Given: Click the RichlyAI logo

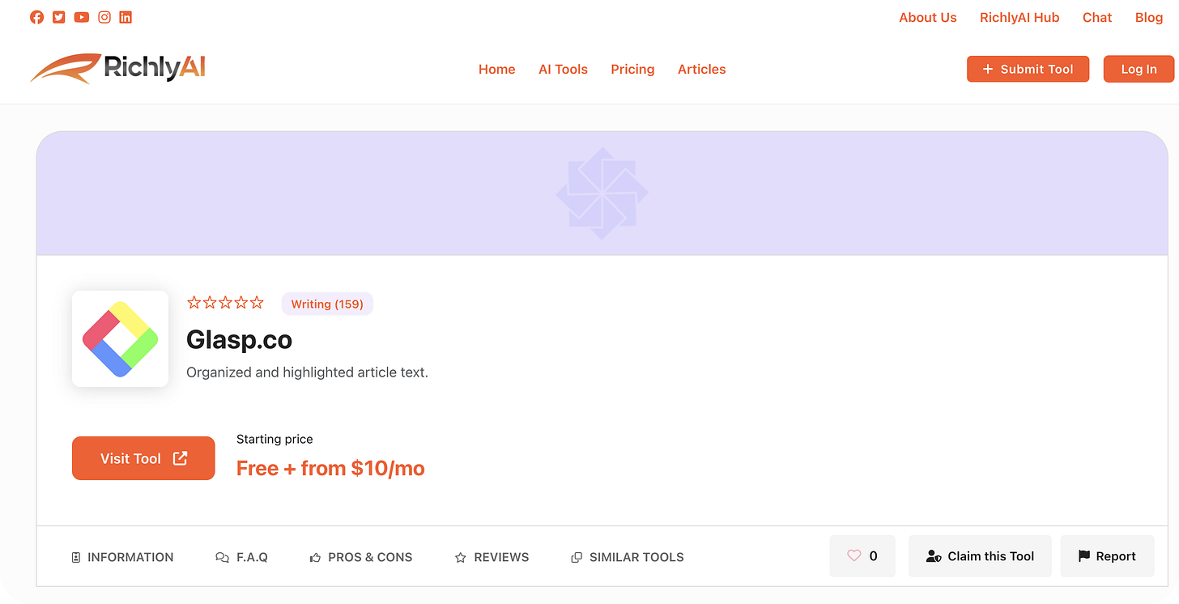Looking at the screenshot, I should 118,68.
